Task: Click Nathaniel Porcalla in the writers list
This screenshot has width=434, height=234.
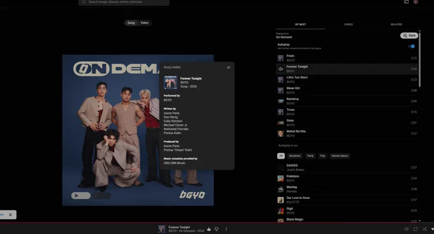Action: pos(176,129)
